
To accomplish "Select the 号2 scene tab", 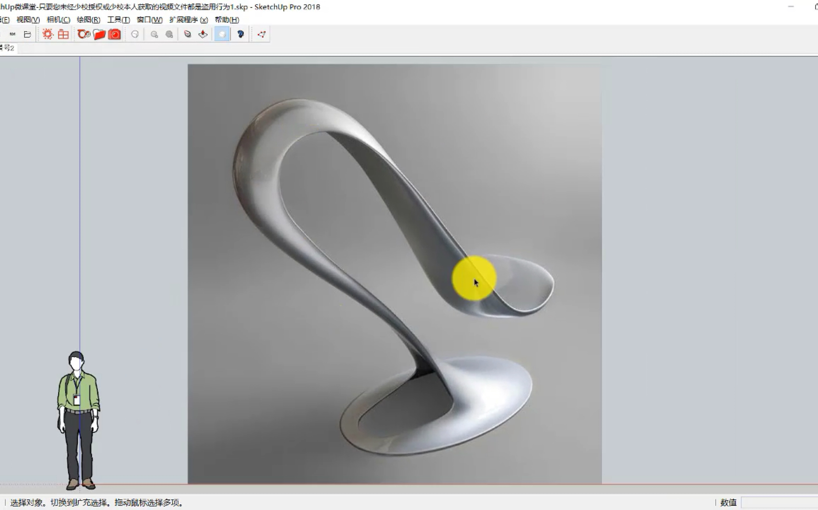I will click(8, 48).
